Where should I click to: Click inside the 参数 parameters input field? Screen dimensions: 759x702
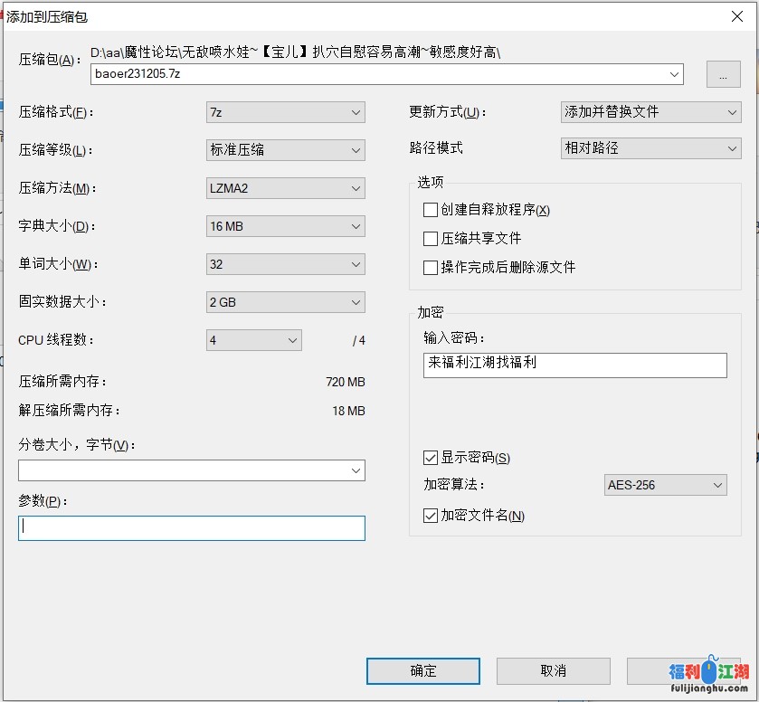pyautogui.click(x=192, y=528)
